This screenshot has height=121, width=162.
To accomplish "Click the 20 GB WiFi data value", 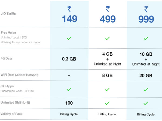I will click(146, 76).
